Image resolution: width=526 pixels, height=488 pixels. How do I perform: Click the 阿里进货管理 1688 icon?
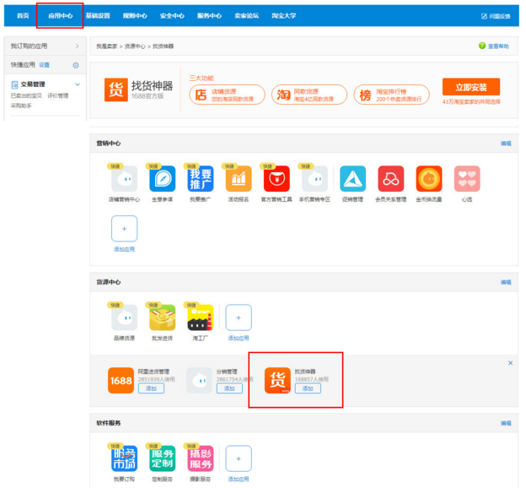click(x=121, y=381)
